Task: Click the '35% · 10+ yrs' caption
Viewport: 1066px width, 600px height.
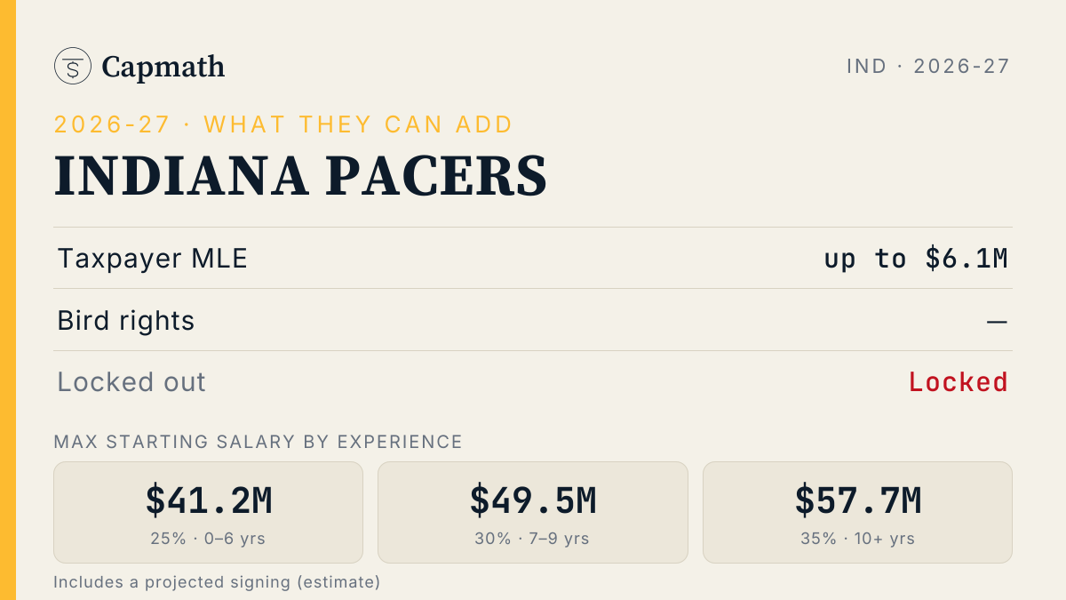Action: point(858,539)
